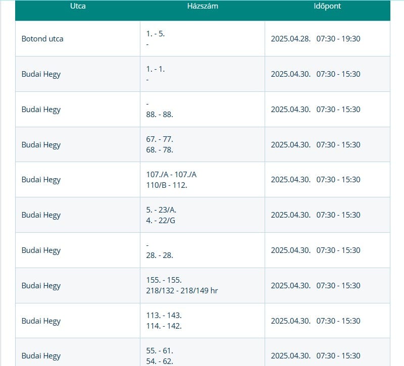
Task: Click the house number cell "1. - 1."
Action: tap(156, 70)
